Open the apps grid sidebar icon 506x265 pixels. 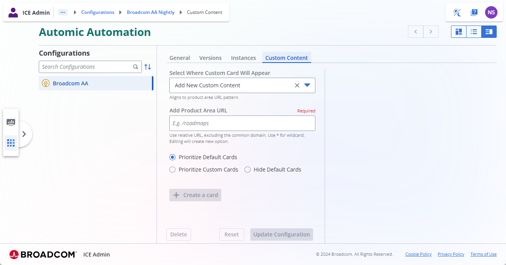pos(11,143)
